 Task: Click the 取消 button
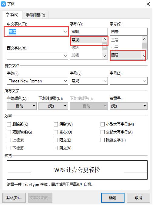(138, 198)
